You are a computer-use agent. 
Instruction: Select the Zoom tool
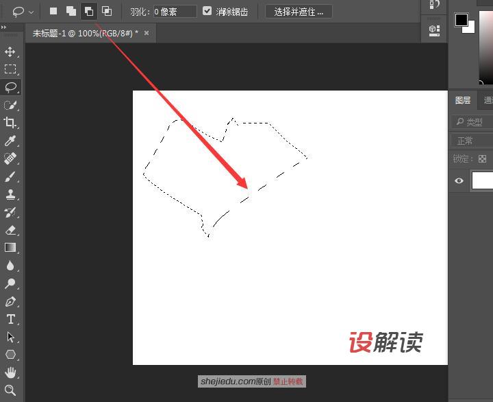(10, 390)
